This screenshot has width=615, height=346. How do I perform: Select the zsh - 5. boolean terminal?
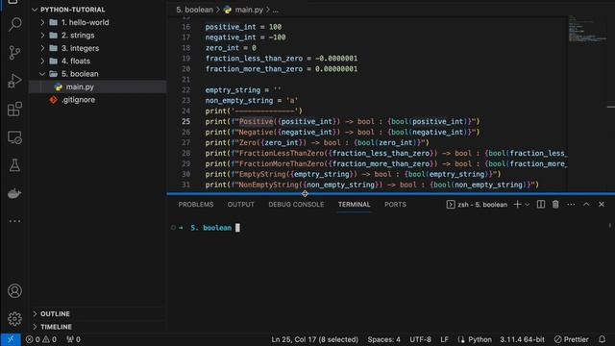[x=477, y=205]
